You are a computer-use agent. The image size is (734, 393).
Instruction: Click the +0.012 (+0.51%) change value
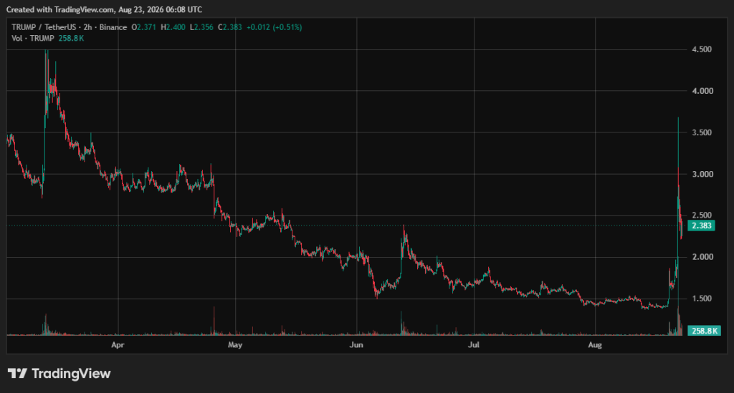pyautogui.click(x=275, y=27)
